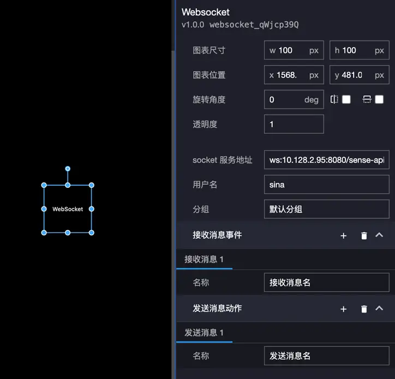Delete the send message action

click(364, 309)
